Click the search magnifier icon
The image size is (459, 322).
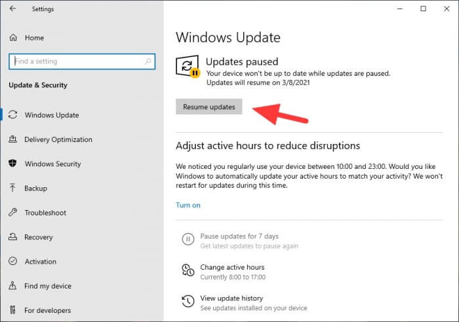click(148, 62)
